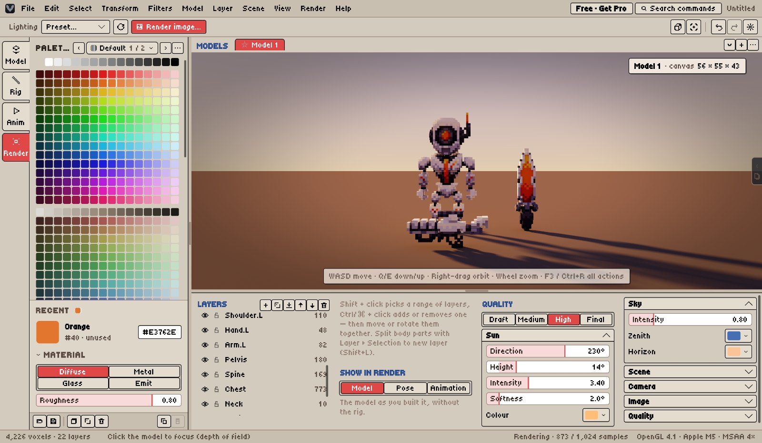762x443 pixels.
Task: Select the Model 1 tab
Action: pyautogui.click(x=260, y=45)
